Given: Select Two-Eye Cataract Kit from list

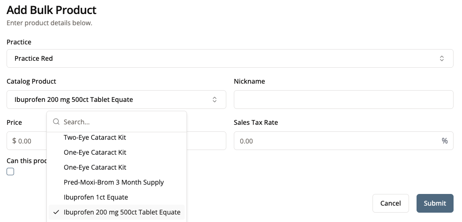Looking at the screenshot, I should 95,137.
